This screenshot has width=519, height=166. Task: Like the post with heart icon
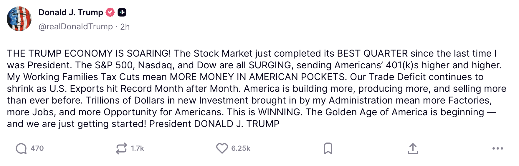tap(222, 148)
